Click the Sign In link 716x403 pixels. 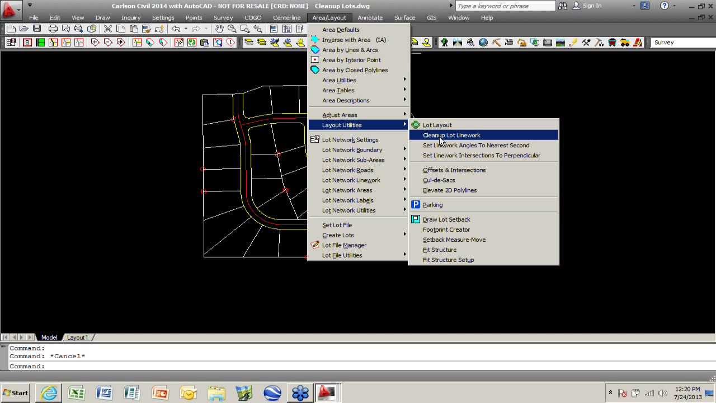[592, 6]
